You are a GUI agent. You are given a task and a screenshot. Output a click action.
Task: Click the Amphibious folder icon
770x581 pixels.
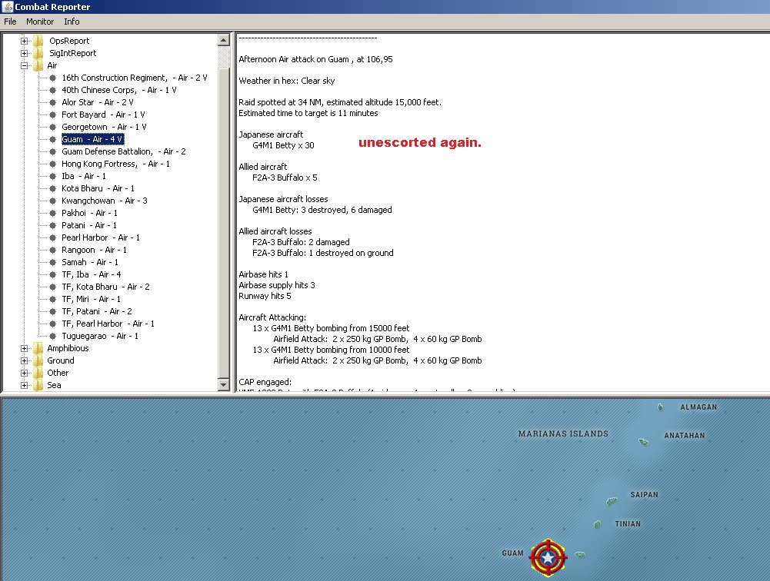point(38,348)
